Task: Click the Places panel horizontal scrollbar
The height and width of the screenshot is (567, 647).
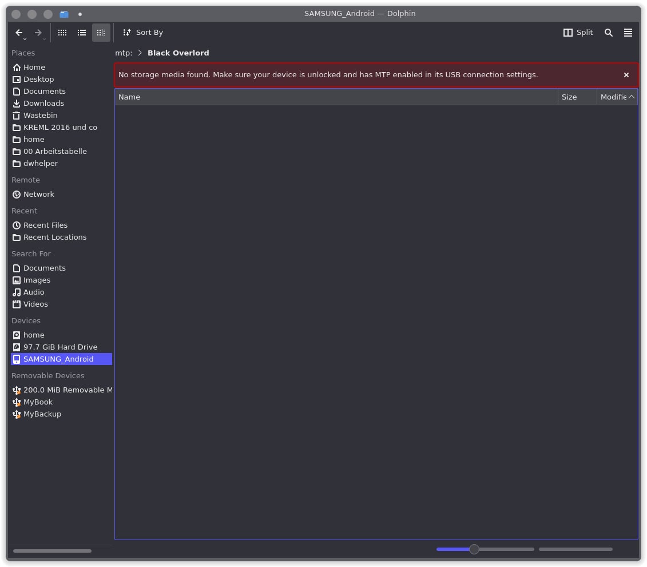Action: click(x=52, y=551)
